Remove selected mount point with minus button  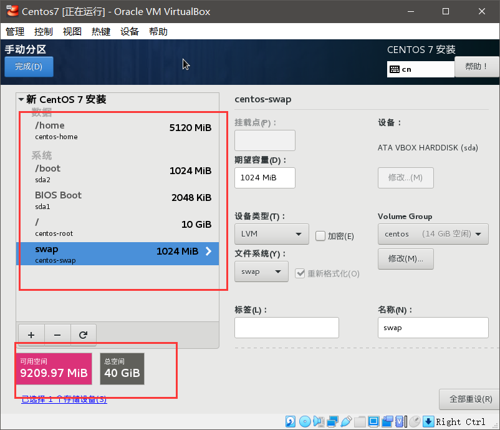tap(57, 335)
